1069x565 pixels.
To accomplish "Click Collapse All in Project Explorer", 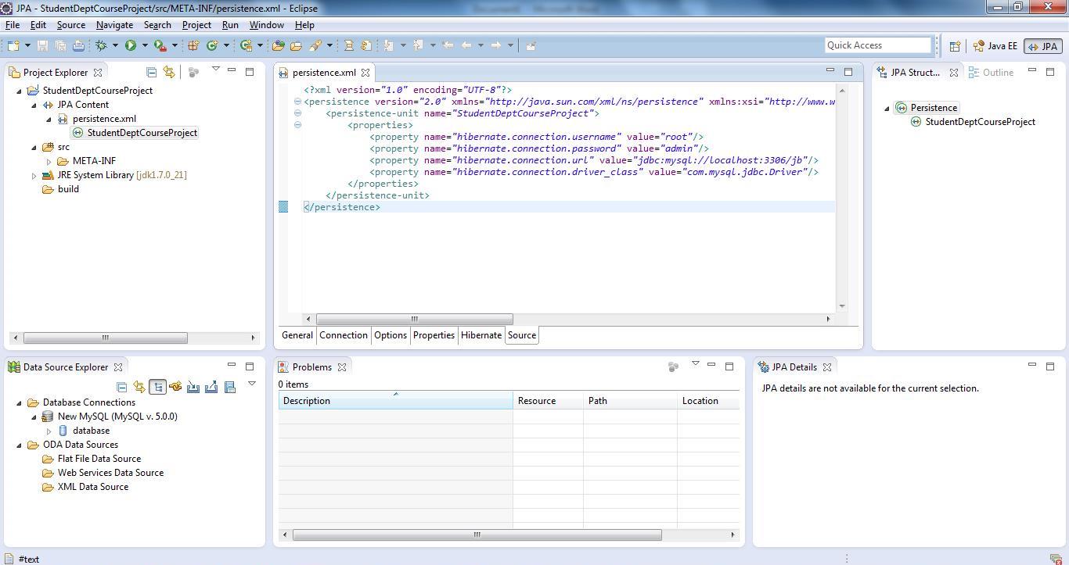I will click(151, 72).
